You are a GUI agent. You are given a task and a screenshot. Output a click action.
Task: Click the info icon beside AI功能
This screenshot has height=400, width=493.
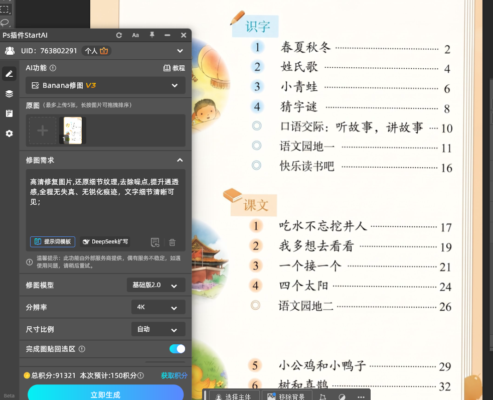(x=53, y=68)
